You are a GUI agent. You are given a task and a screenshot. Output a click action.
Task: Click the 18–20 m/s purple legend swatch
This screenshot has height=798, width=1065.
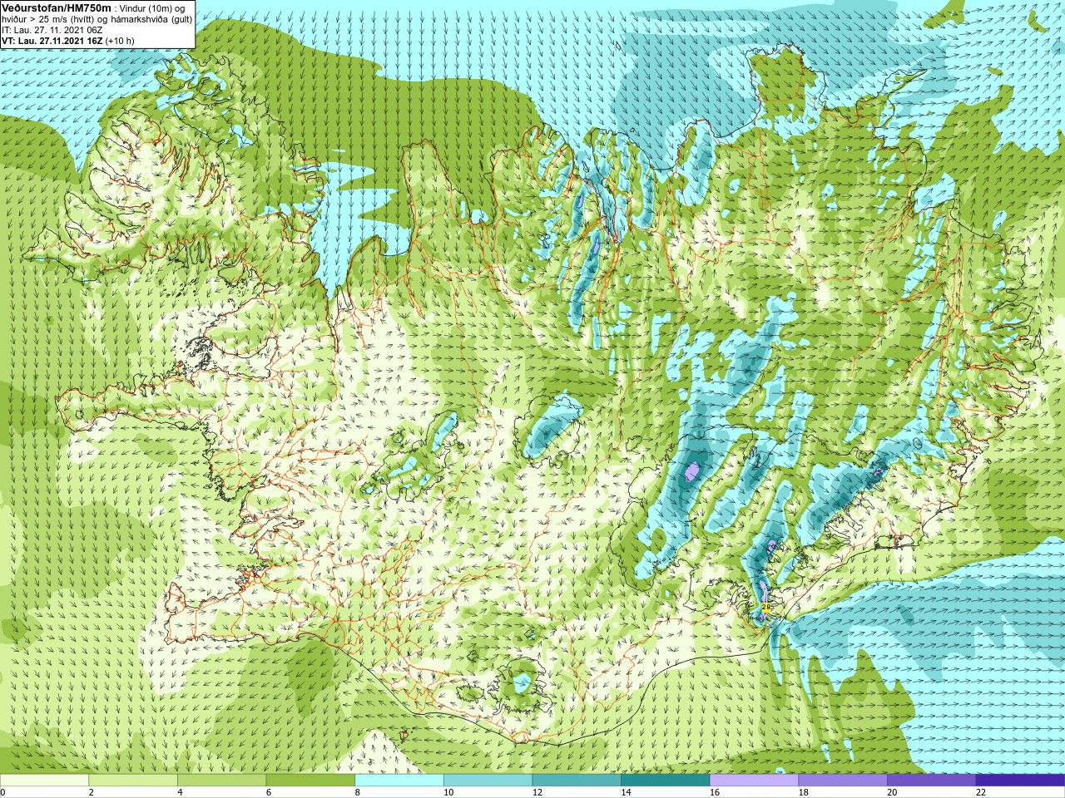[843, 781]
